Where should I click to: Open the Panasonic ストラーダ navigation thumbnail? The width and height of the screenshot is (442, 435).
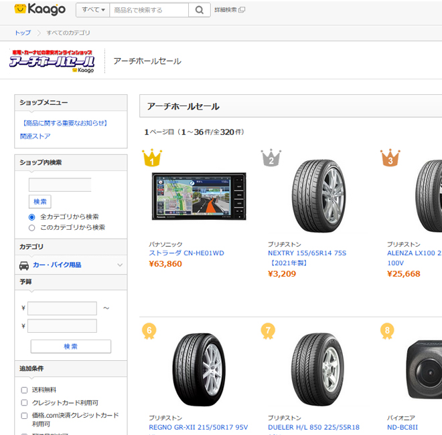click(x=199, y=196)
